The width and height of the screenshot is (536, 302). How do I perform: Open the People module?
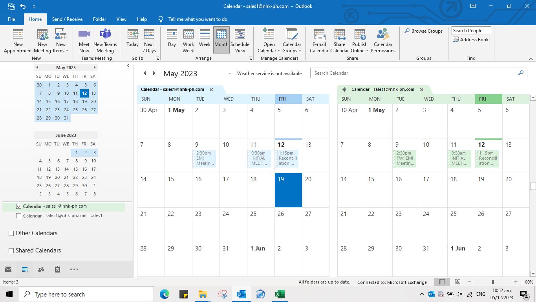tap(41, 269)
